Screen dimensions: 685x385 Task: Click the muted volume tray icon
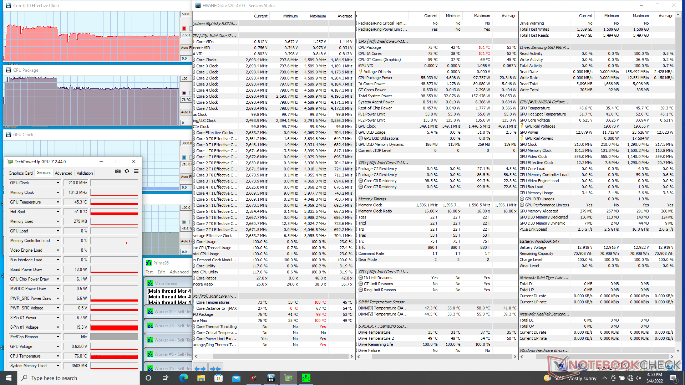click(x=639, y=378)
